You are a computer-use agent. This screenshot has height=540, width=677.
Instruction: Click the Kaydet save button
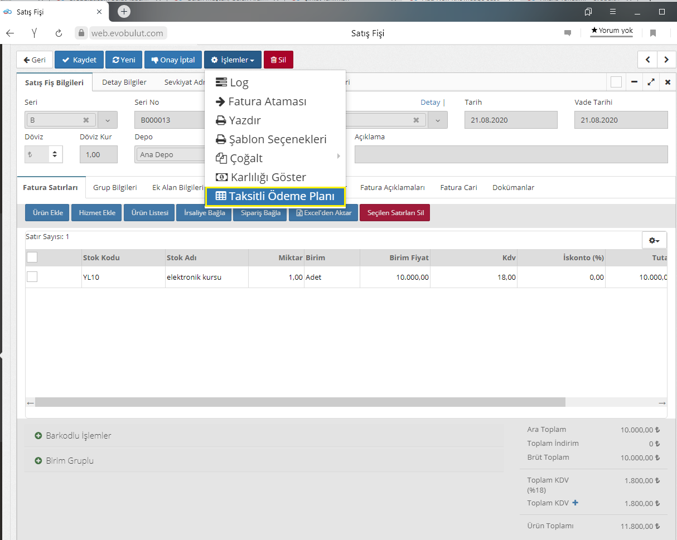coord(79,60)
